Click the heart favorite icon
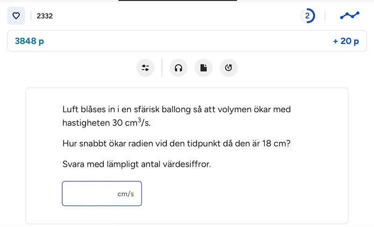The image size is (374, 227). click(16, 16)
